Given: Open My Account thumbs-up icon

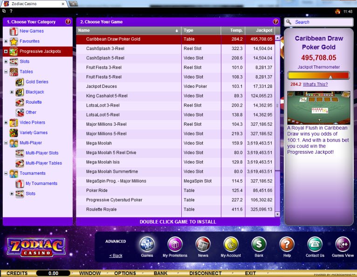Looking at the screenshot, I should [x=231, y=244].
